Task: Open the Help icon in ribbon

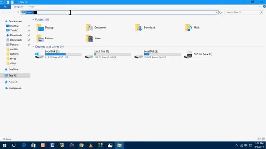Action: click(264, 7)
